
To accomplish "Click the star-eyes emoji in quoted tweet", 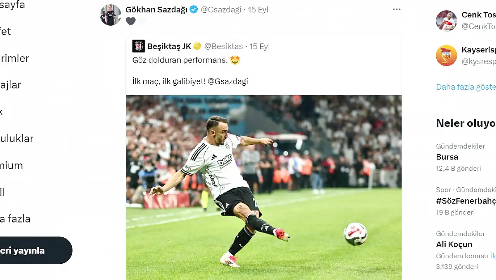I will (235, 60).
